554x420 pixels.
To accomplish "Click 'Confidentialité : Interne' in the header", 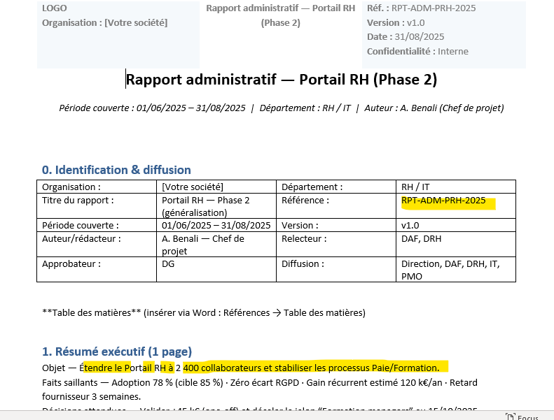I will pos(417,51).
